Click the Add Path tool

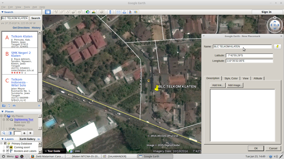[68, 12]
